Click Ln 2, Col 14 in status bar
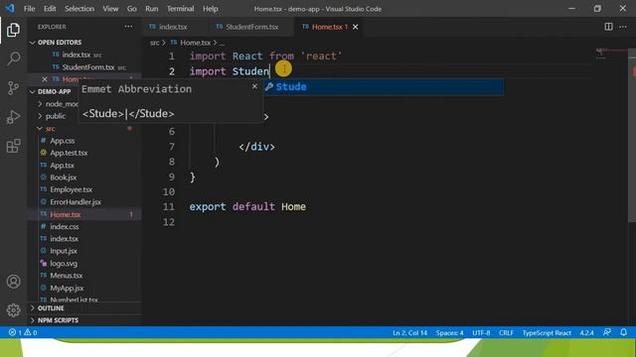 [x=409, y=333]
